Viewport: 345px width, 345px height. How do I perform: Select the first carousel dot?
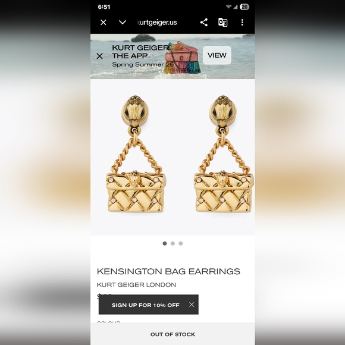tap(165, 243)
